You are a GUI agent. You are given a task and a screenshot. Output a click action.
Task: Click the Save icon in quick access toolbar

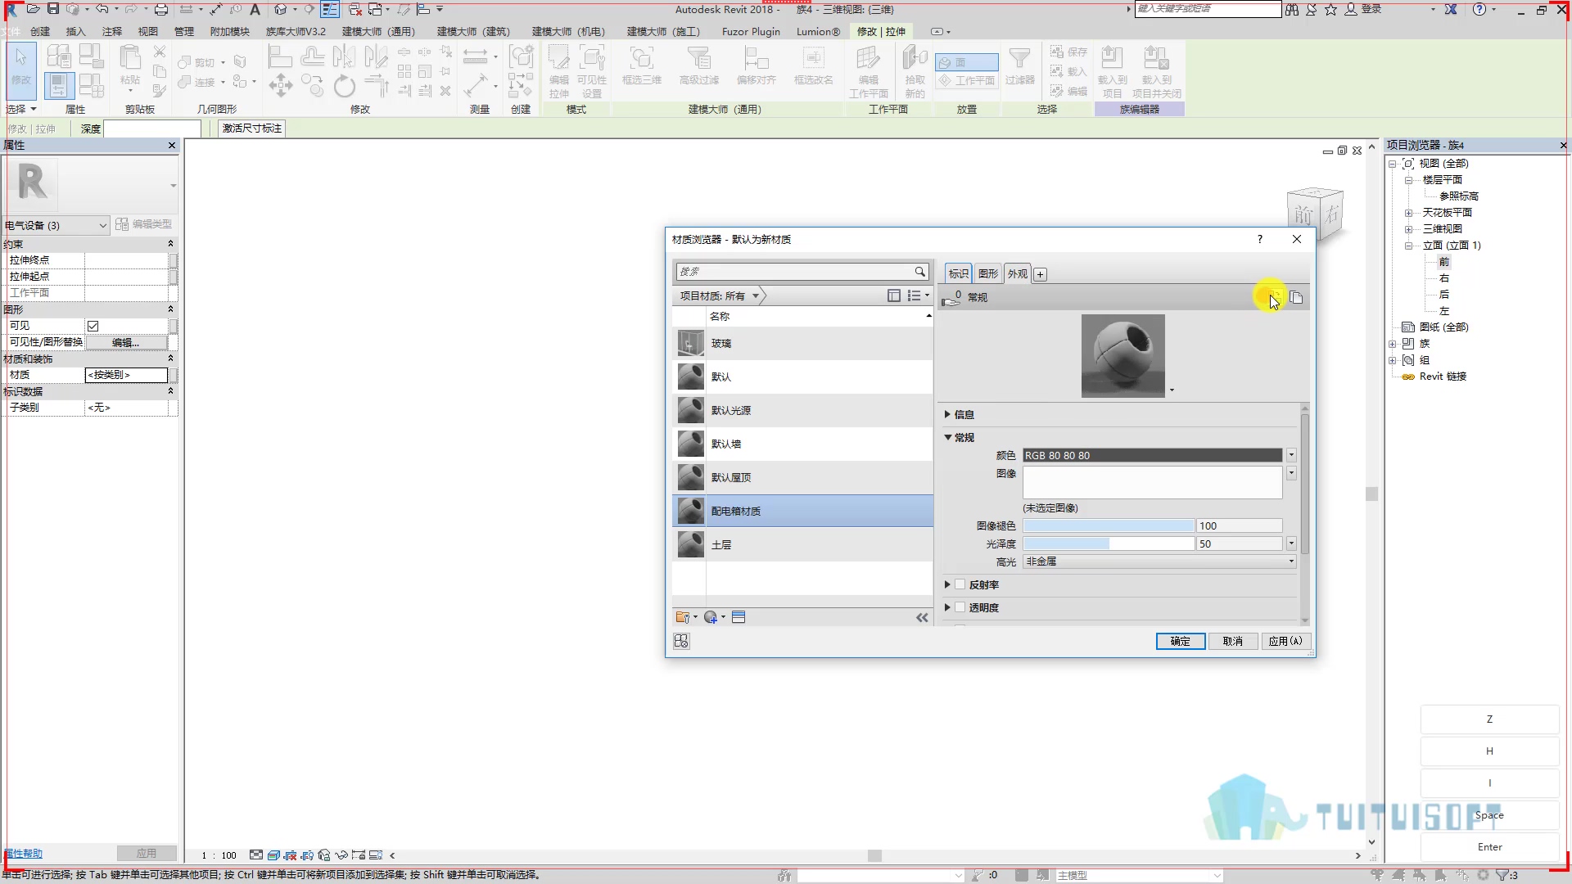pos(53,9)
